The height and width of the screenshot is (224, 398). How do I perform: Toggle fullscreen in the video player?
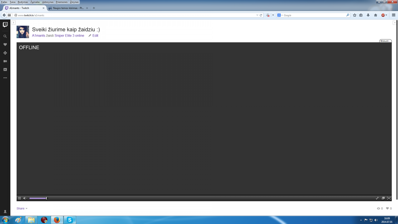(389, 198)
